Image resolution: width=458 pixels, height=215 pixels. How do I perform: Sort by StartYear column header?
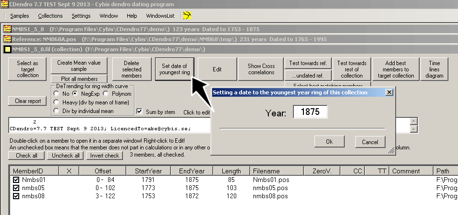tap(148, 171)
